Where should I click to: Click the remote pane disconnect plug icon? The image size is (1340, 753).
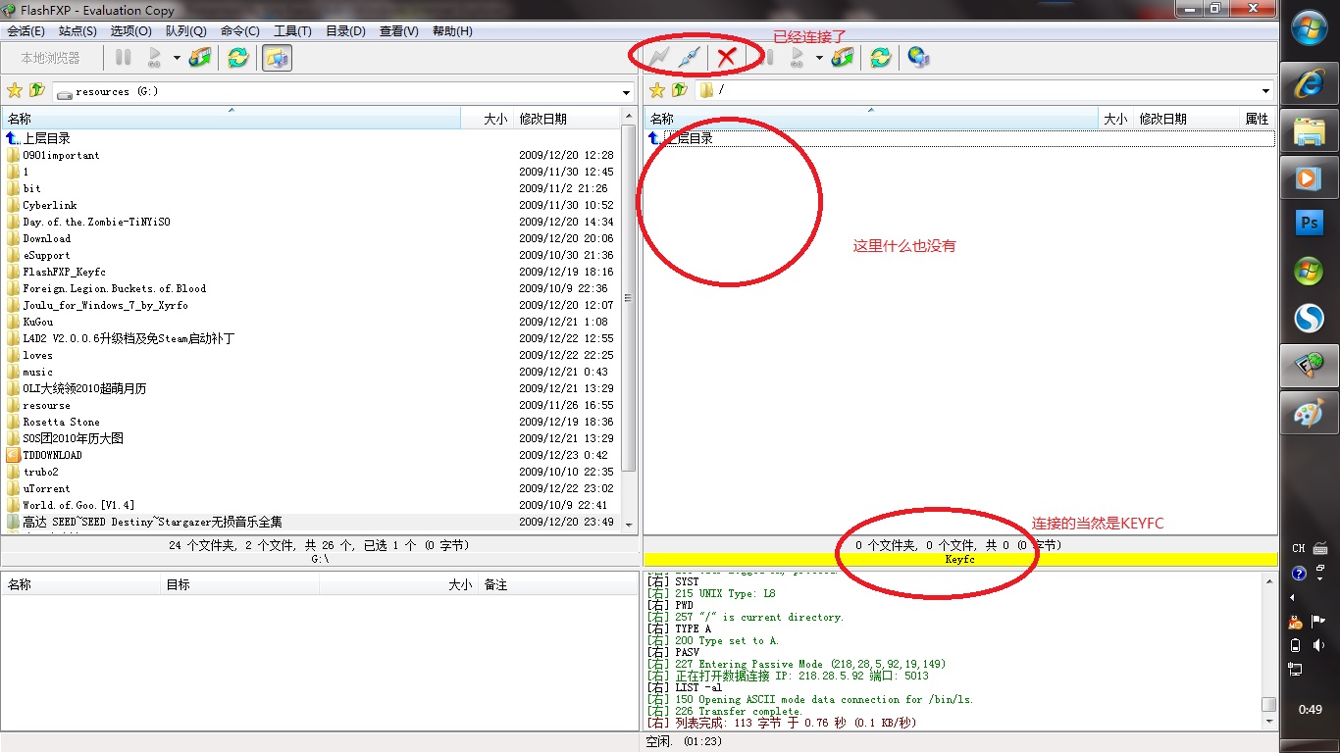click(691, 58)
